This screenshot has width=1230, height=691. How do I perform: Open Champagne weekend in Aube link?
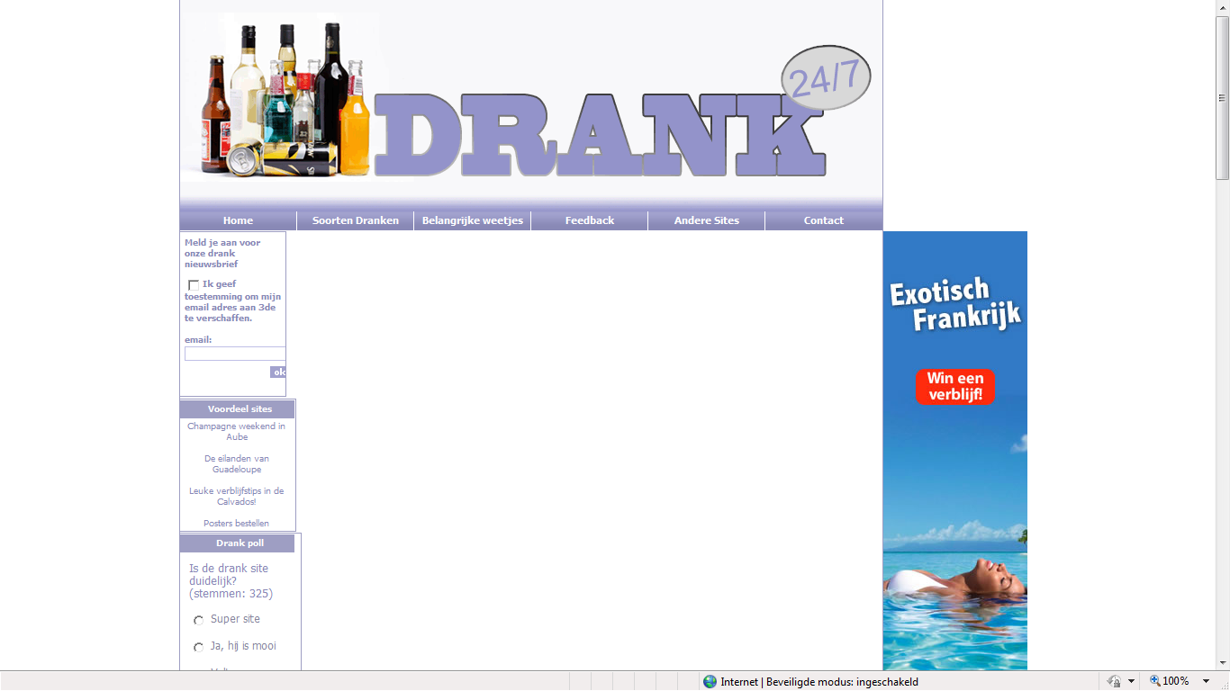pyautogui.click(x=236, y=432)
